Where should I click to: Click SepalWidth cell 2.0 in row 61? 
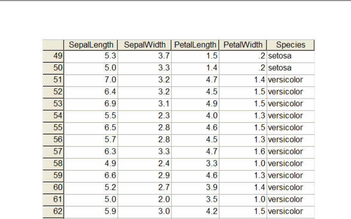144,200
